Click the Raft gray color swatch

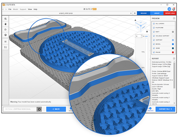[173, 32]
